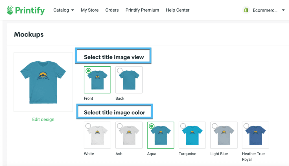Viewport: 289px width, 166px height.
Task: Open My Store menu item
Action: click(x=89, y=10)
